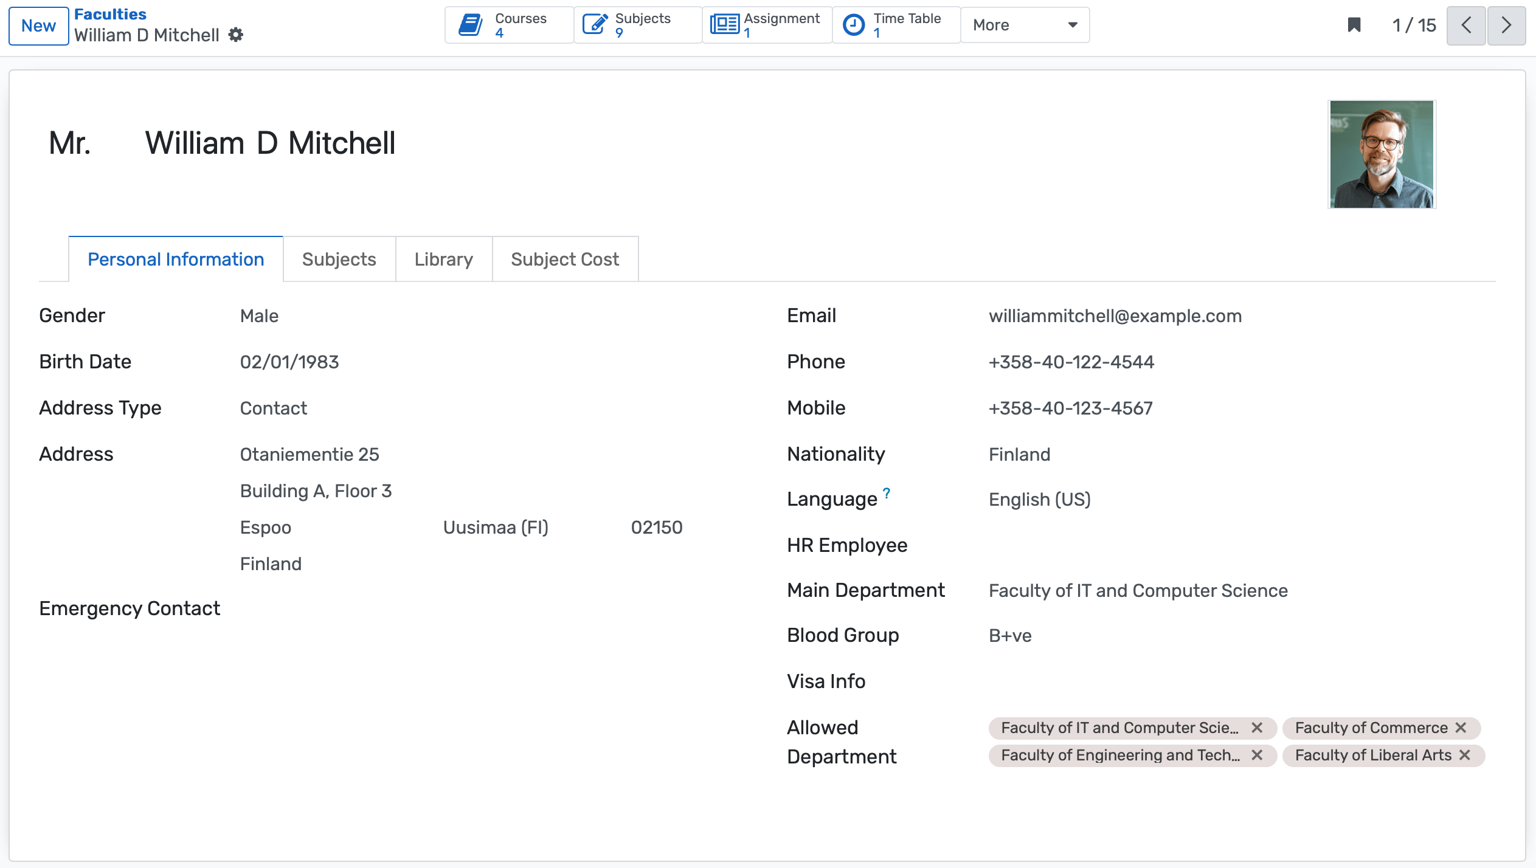Remove Faculty of Engineering and Tech tag

pyautogui.click(x=1258, y=755)
